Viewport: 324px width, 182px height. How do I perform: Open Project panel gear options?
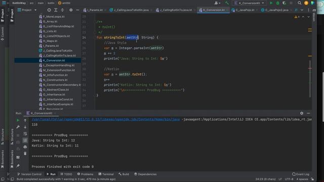tap(71, 10)
